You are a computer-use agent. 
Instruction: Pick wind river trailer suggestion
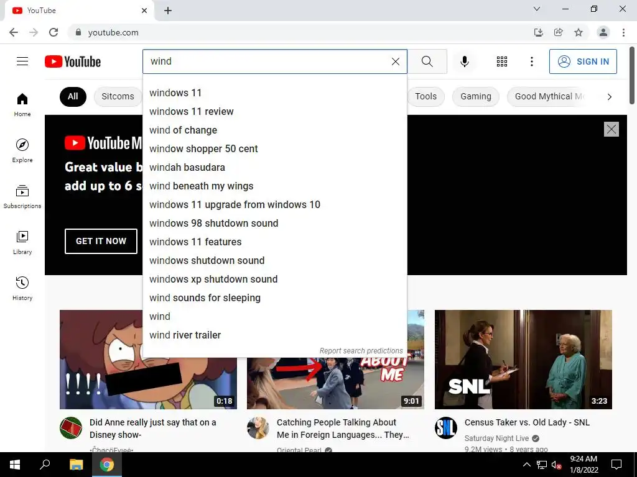click(x=274, y=335)
